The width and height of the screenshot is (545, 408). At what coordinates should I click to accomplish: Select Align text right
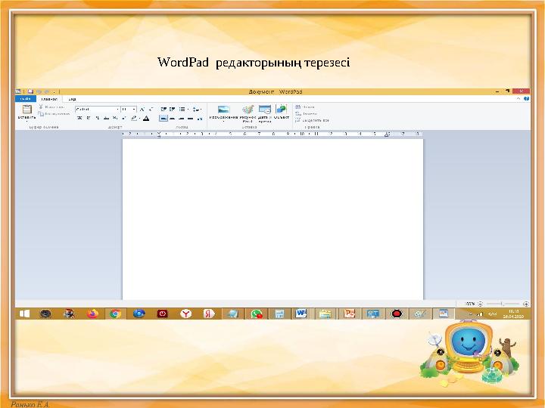(x=181, y=119)
